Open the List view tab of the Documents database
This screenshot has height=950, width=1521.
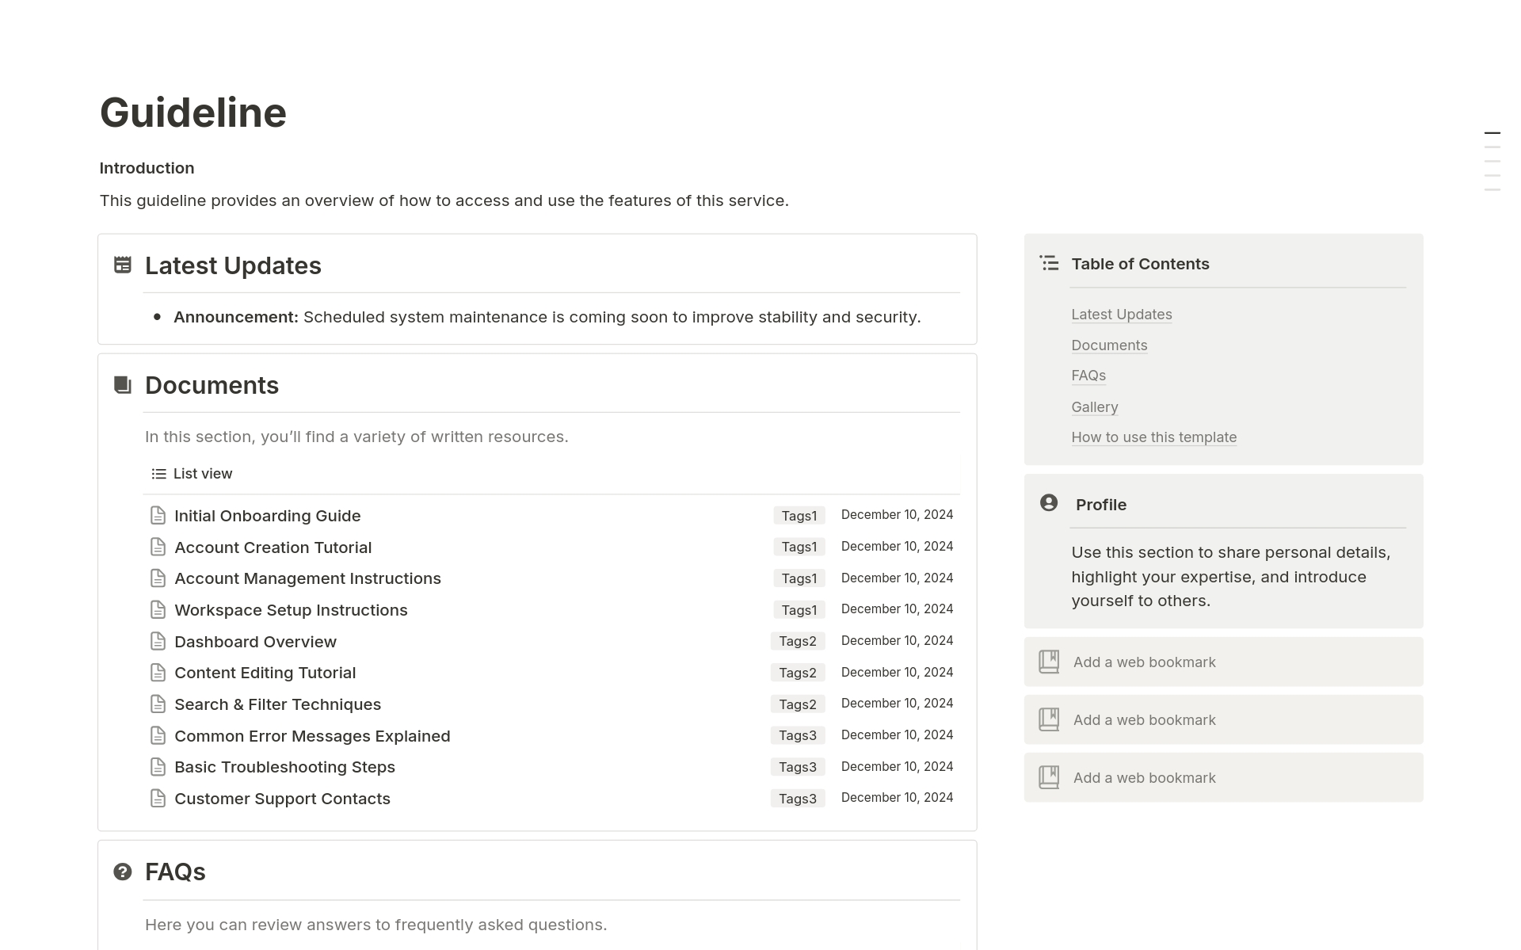tap(202, 473)
